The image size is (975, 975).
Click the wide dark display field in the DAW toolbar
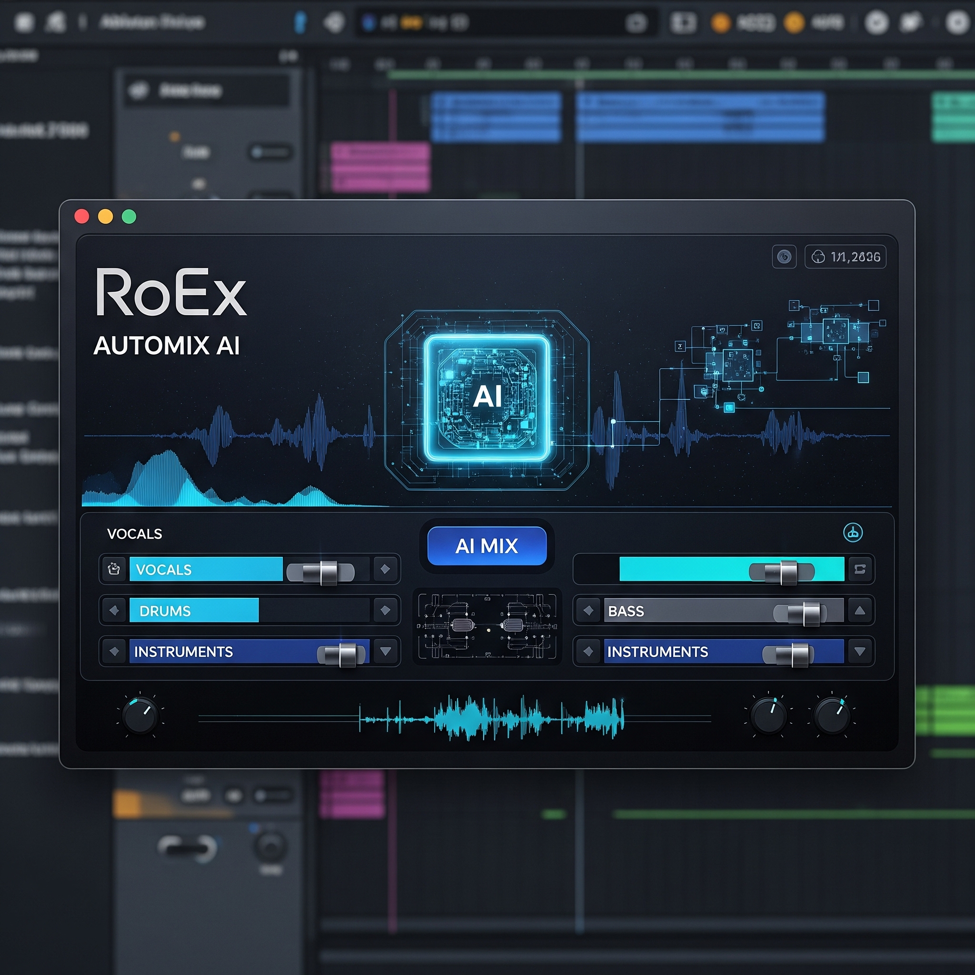point(506,22)
